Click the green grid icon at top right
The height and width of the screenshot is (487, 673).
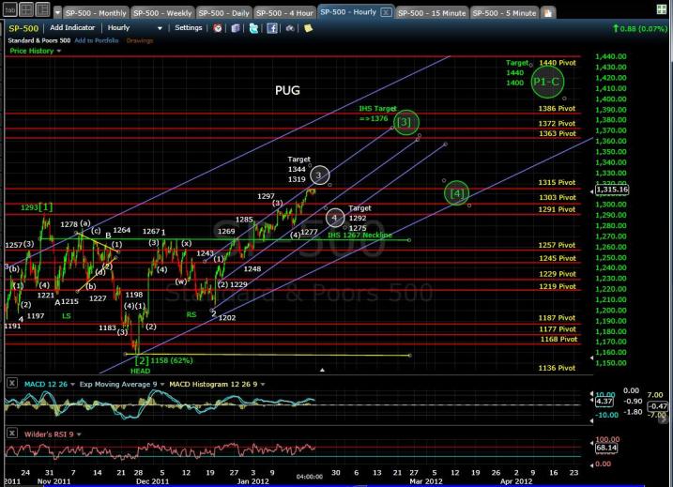click(x=662, y=9)
